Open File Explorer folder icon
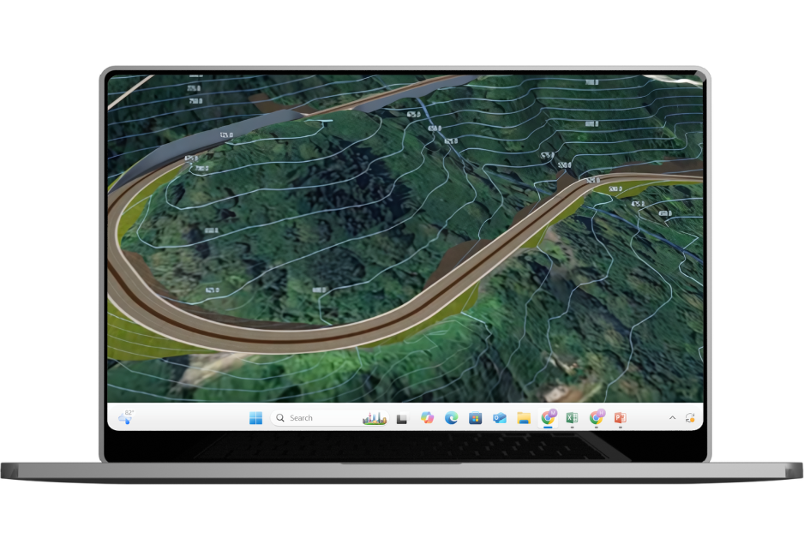The height and width of the screenshot is (550, 804). point(523,418)
